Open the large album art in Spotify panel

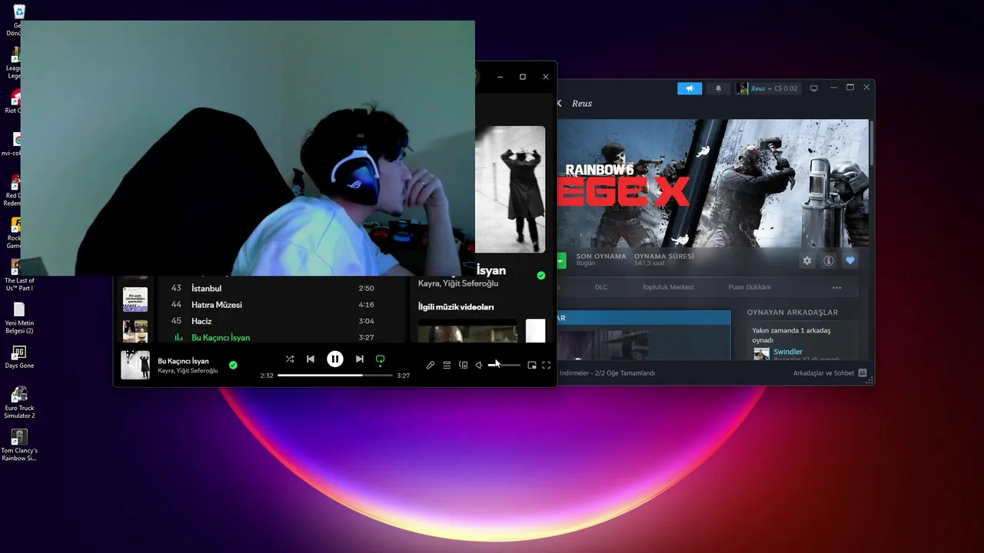tap(510, 189)
